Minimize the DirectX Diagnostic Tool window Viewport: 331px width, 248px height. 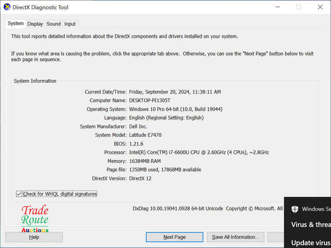[x=278, y=7]
